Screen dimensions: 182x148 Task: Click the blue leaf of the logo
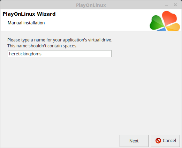(162, 29)
